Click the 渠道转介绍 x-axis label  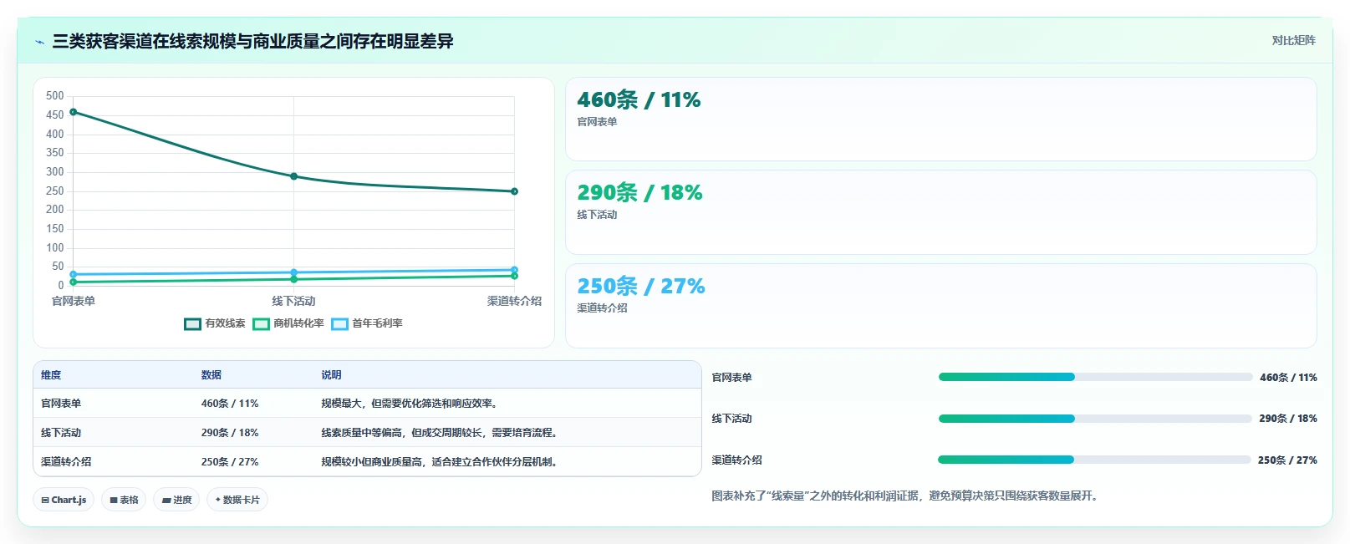[x=514, y=301]
